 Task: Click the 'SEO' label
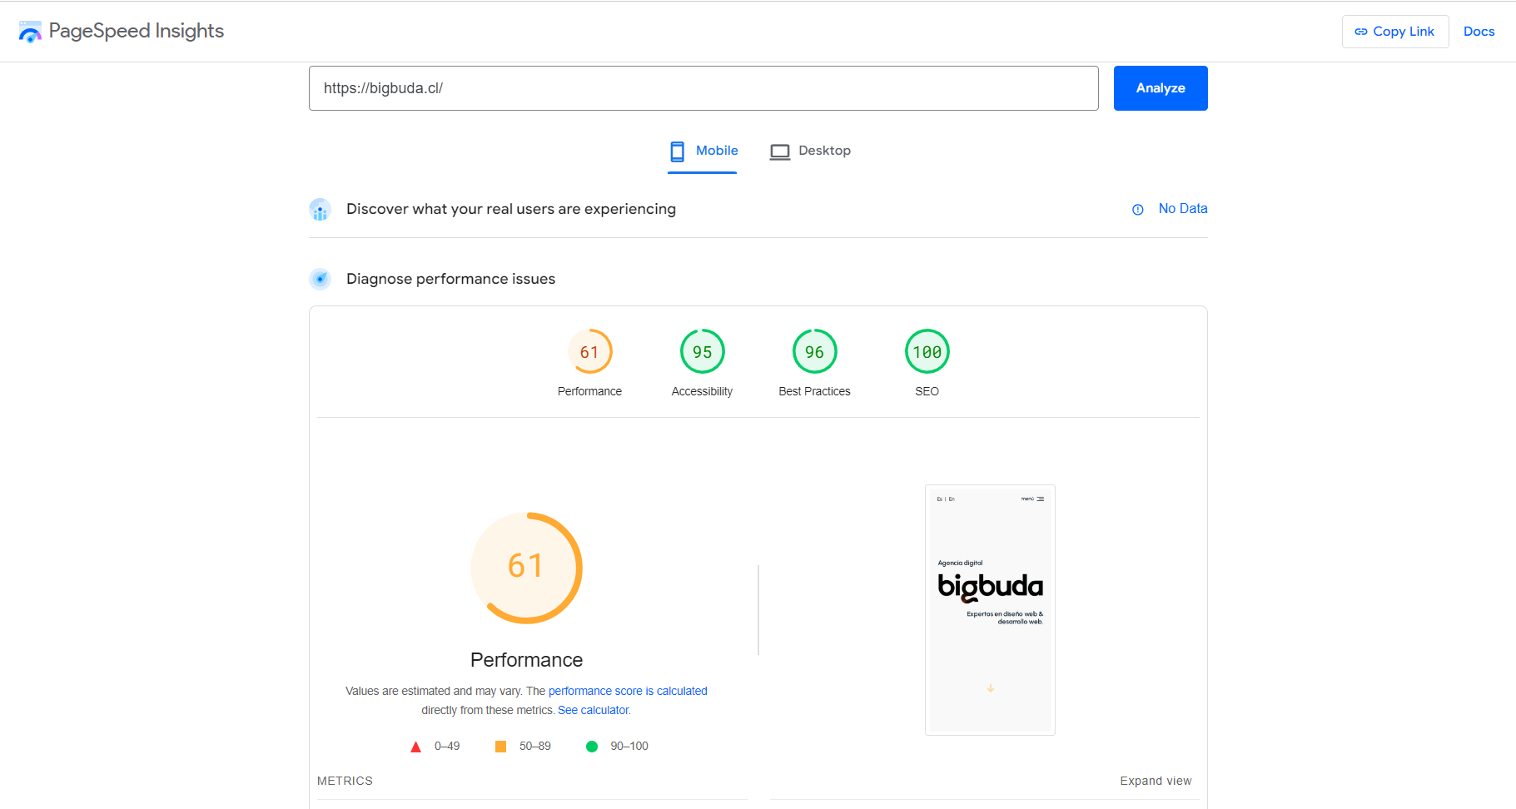[927, 391]
